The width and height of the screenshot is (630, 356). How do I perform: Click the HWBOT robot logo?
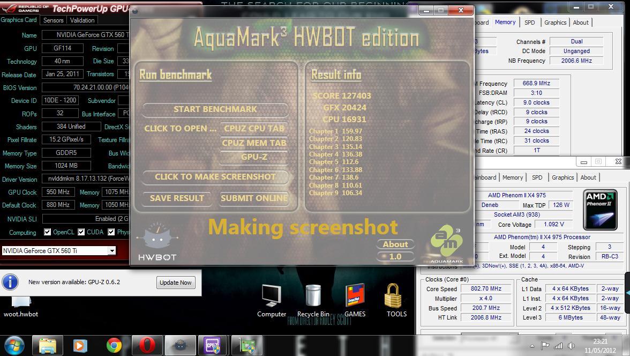coord(157,241)
